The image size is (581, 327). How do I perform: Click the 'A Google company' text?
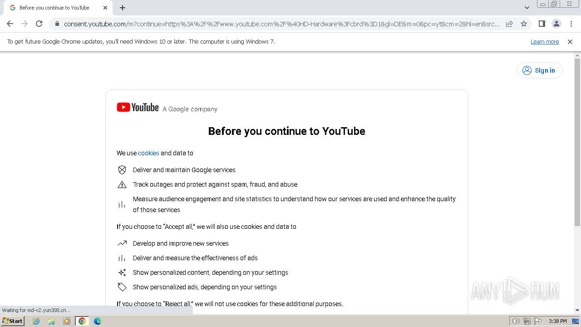coord(190,109)
